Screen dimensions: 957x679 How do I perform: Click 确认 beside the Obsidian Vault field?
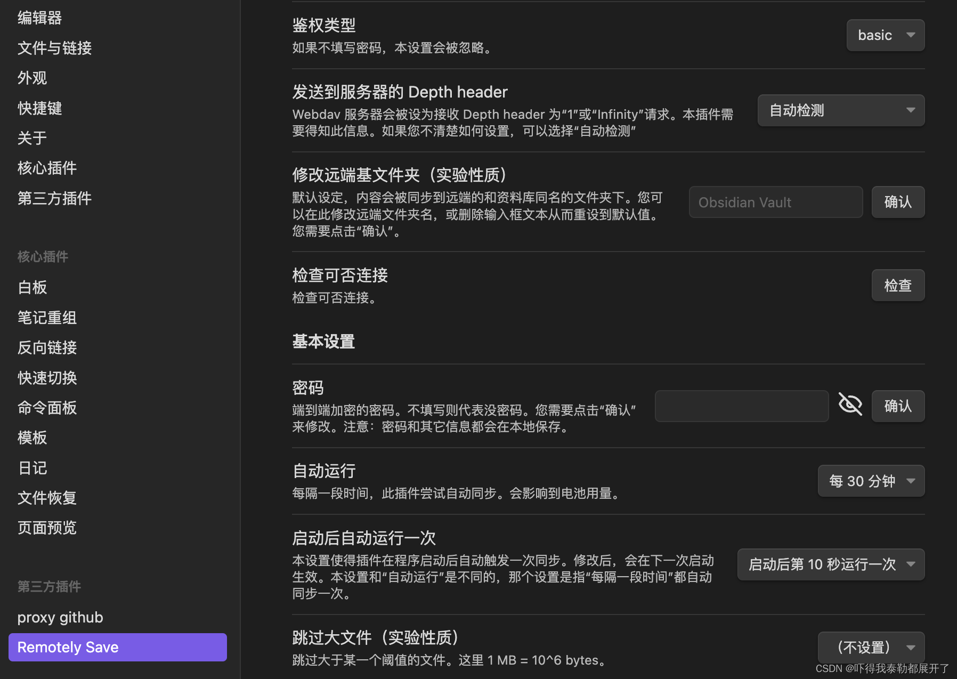898,202
